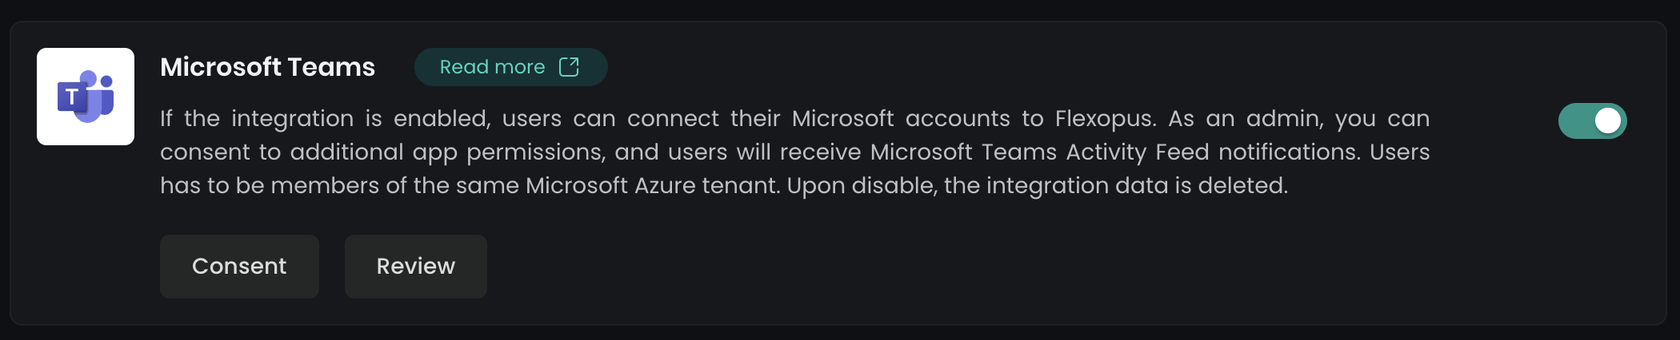Click the open-in-new-tab arrow icon
This screenshot has height=340, width=1680.
coord(569,67)
